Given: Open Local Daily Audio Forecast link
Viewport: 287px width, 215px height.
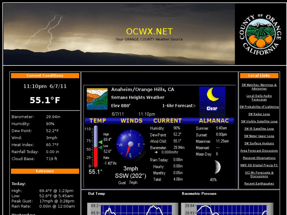Looking at the screenshot, I should [259, 97].
